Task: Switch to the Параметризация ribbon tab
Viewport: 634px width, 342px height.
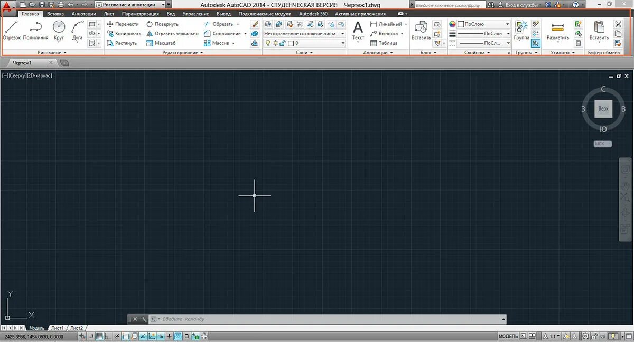Action: coord(141,14)
